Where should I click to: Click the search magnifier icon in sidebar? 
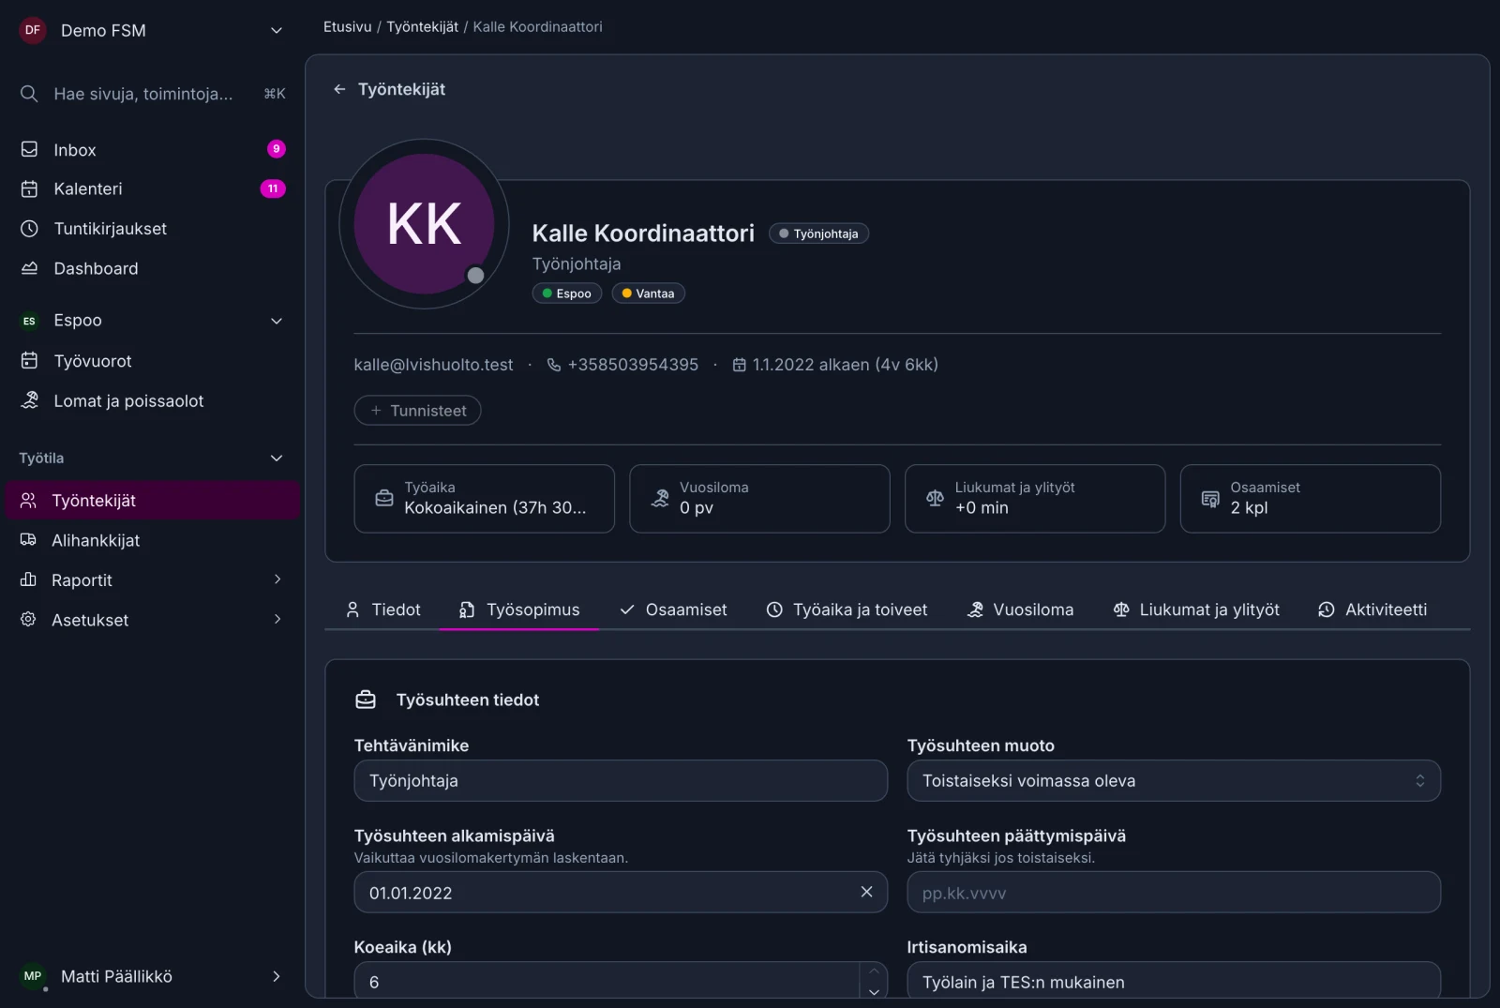click(x=29, y=94)
